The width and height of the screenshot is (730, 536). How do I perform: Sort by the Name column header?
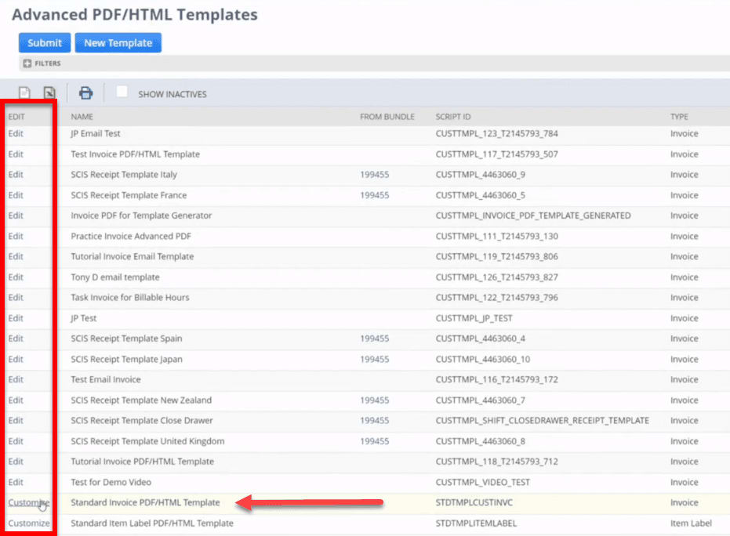pyautogui.click(x=82, y=117)
